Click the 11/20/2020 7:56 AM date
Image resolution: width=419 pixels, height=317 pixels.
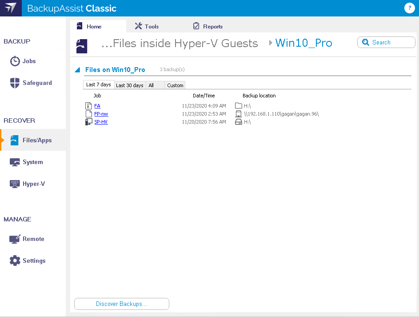tap(204, 122)
